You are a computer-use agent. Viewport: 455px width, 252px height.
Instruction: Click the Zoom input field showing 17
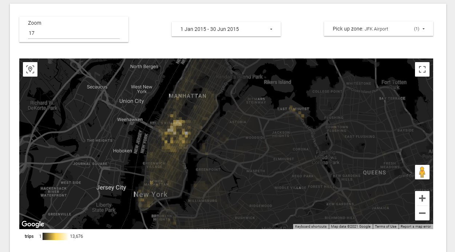tap(74, 33)
